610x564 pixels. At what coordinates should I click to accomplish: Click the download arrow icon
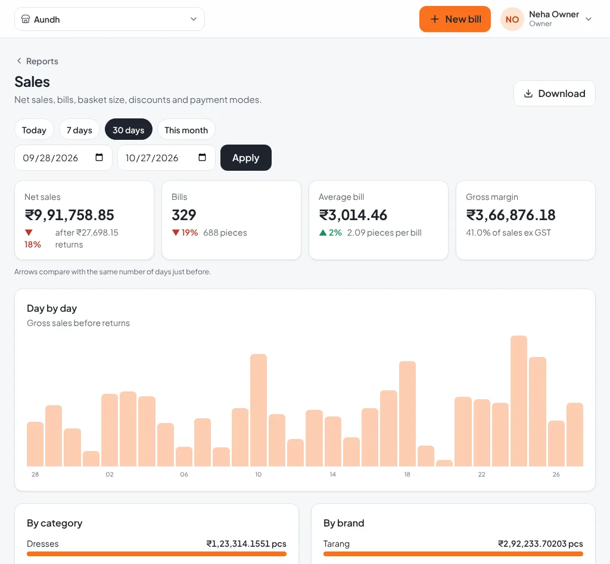pyautogui.click(x=528, y=93)
